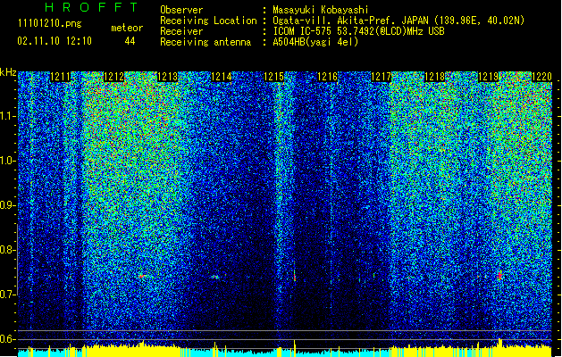Click the 1.1 kHz axis label
The width and height of the screenshot is (562, 357).
pos(8,116)
